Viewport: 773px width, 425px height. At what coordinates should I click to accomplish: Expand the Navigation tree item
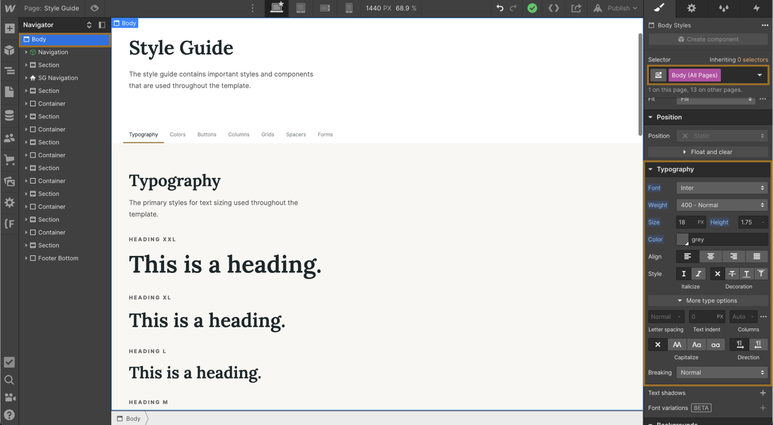[x=26, y=52]
